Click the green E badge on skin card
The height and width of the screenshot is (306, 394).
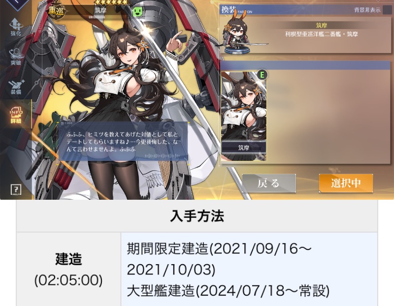tap(262, 75)
